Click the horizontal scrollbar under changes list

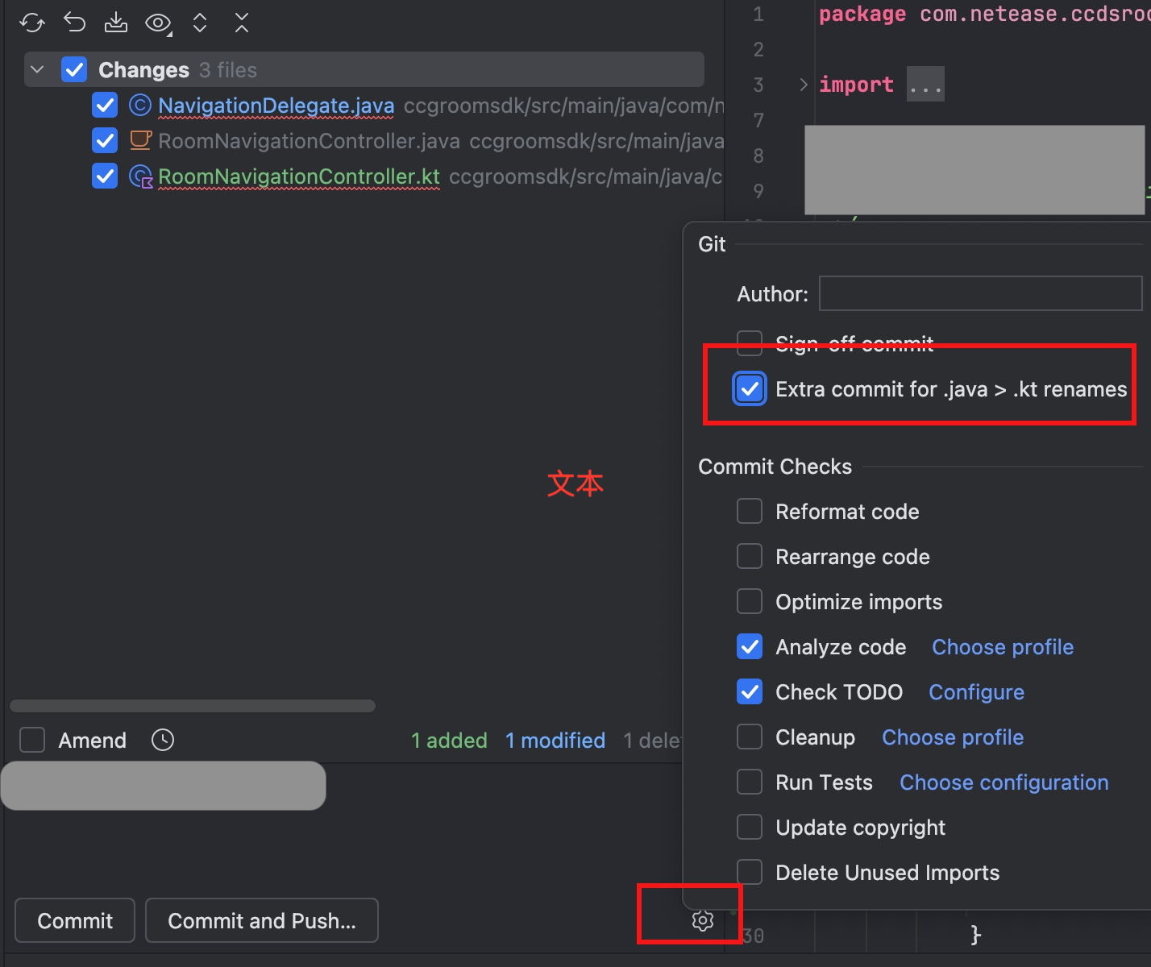point(193,706)
